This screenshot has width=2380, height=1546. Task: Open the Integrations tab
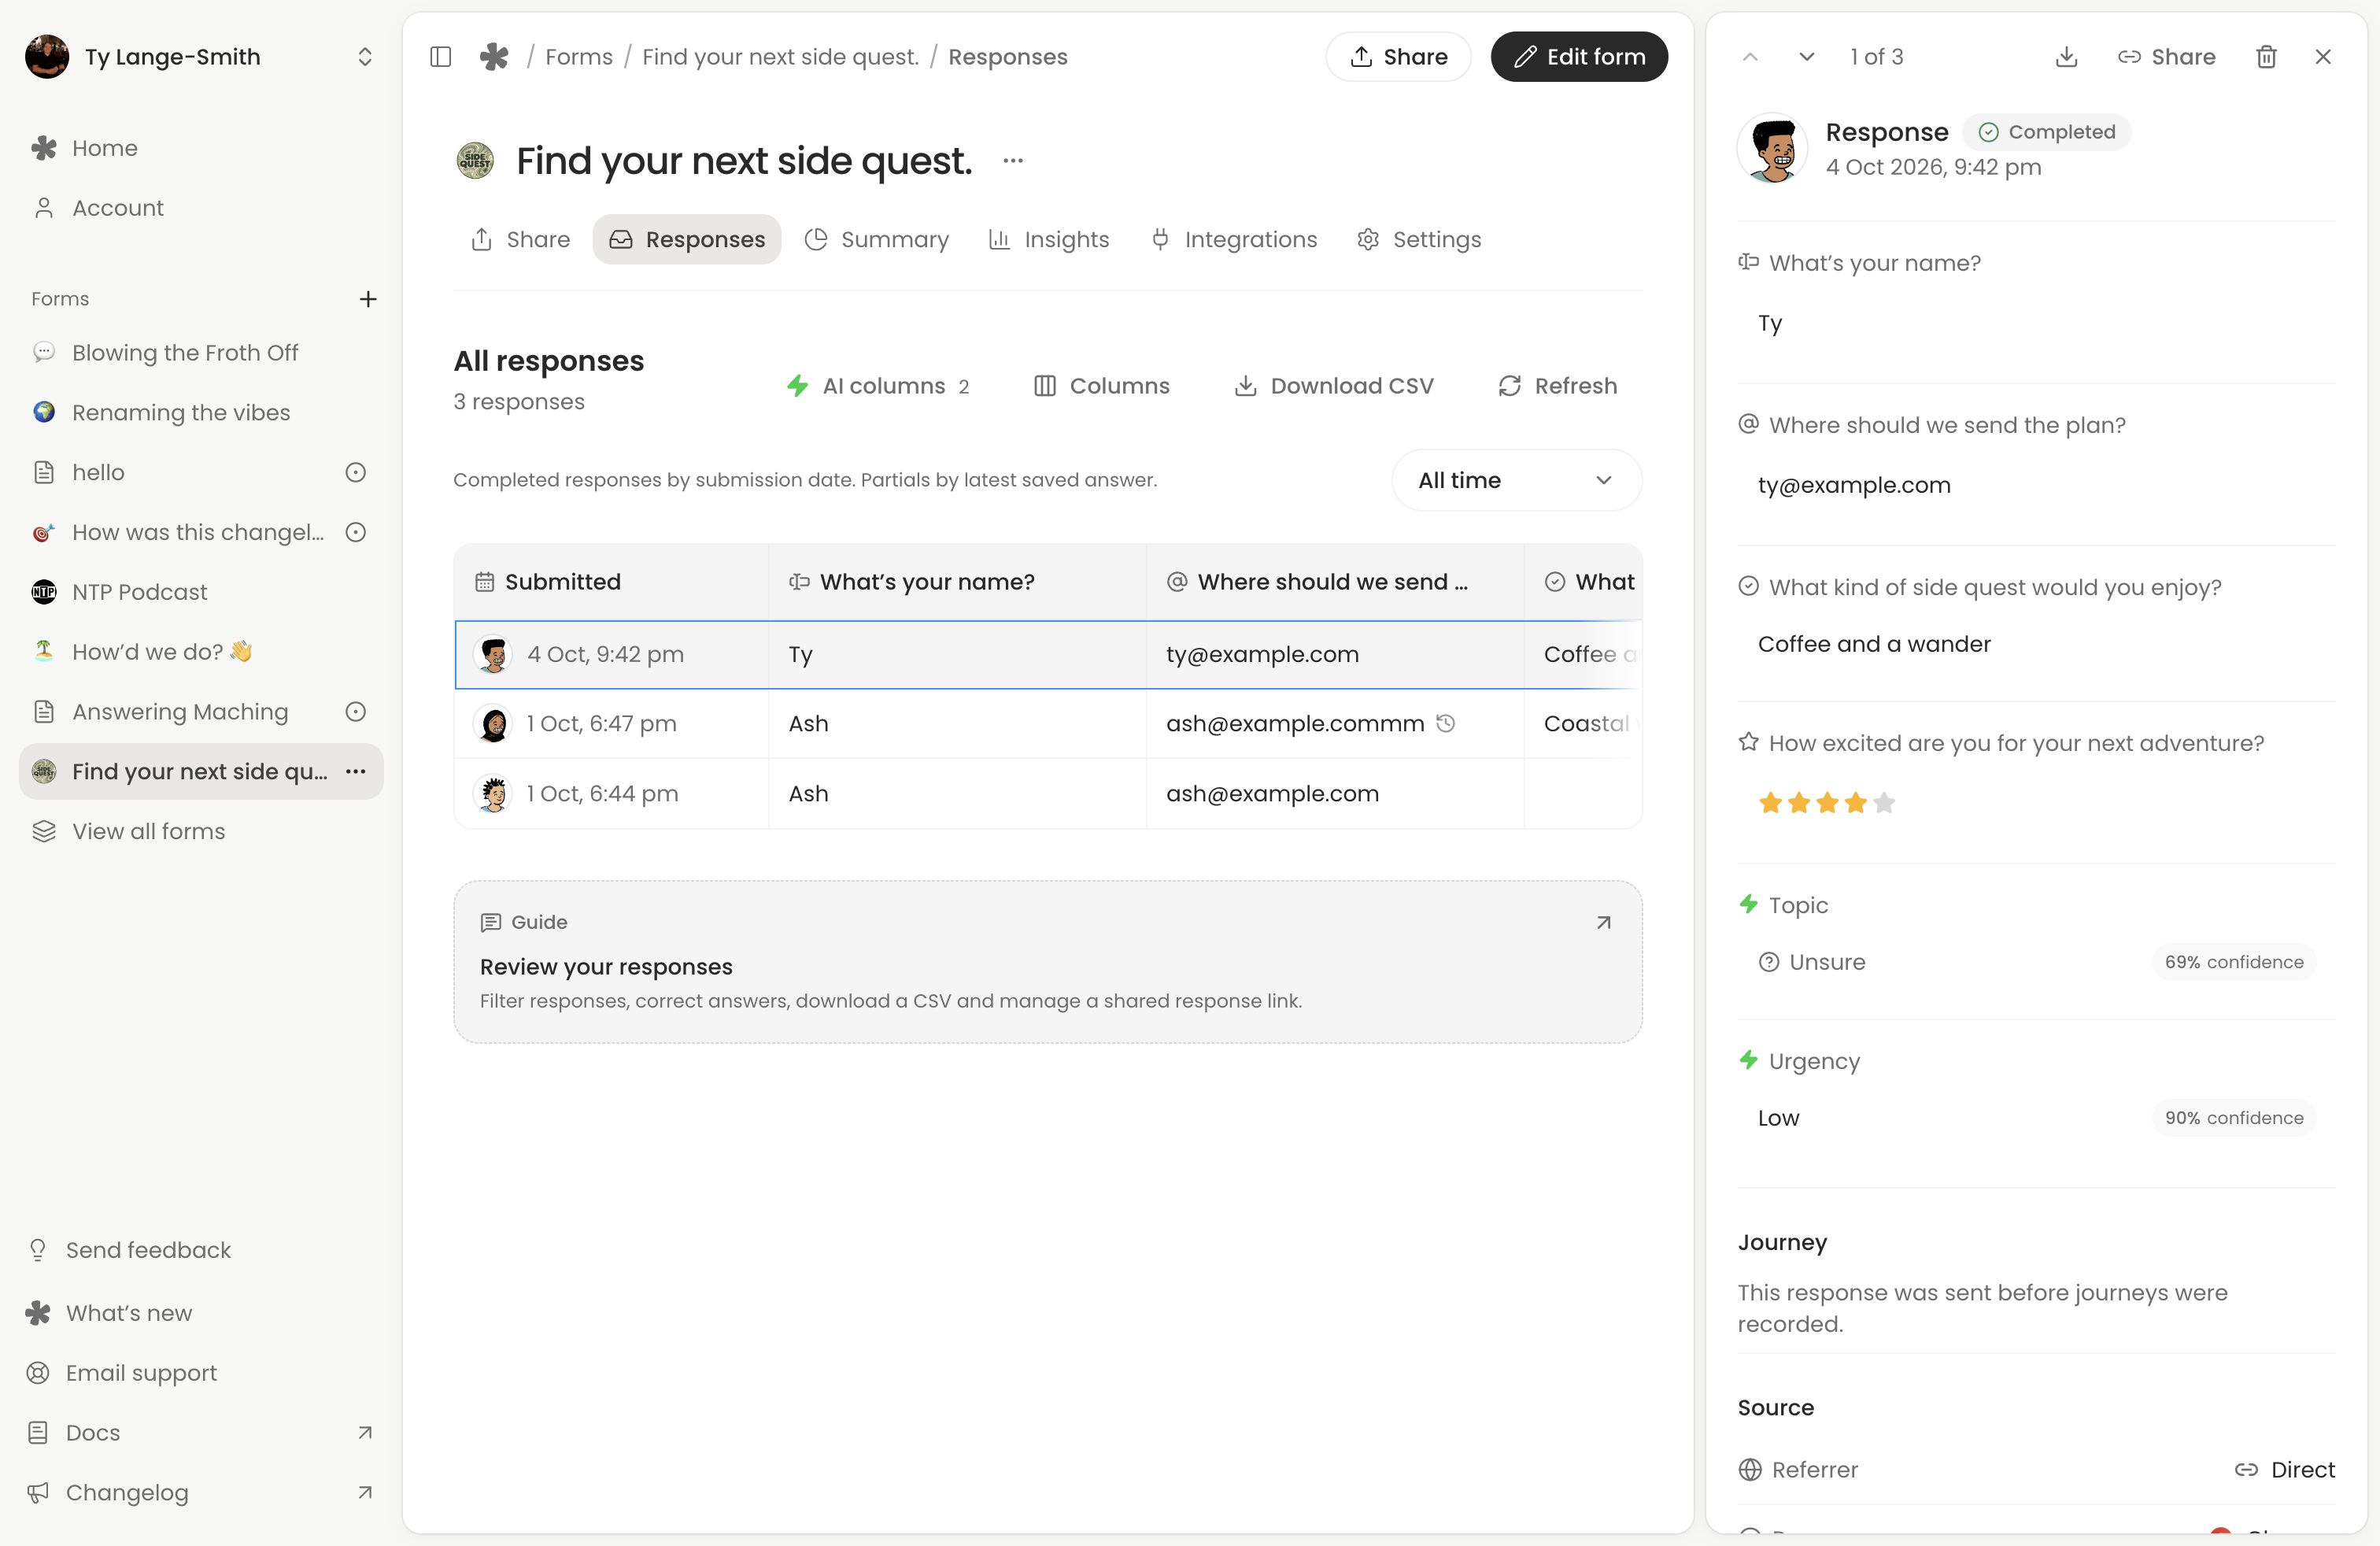pyautogui.click(x=1234, y=239)
